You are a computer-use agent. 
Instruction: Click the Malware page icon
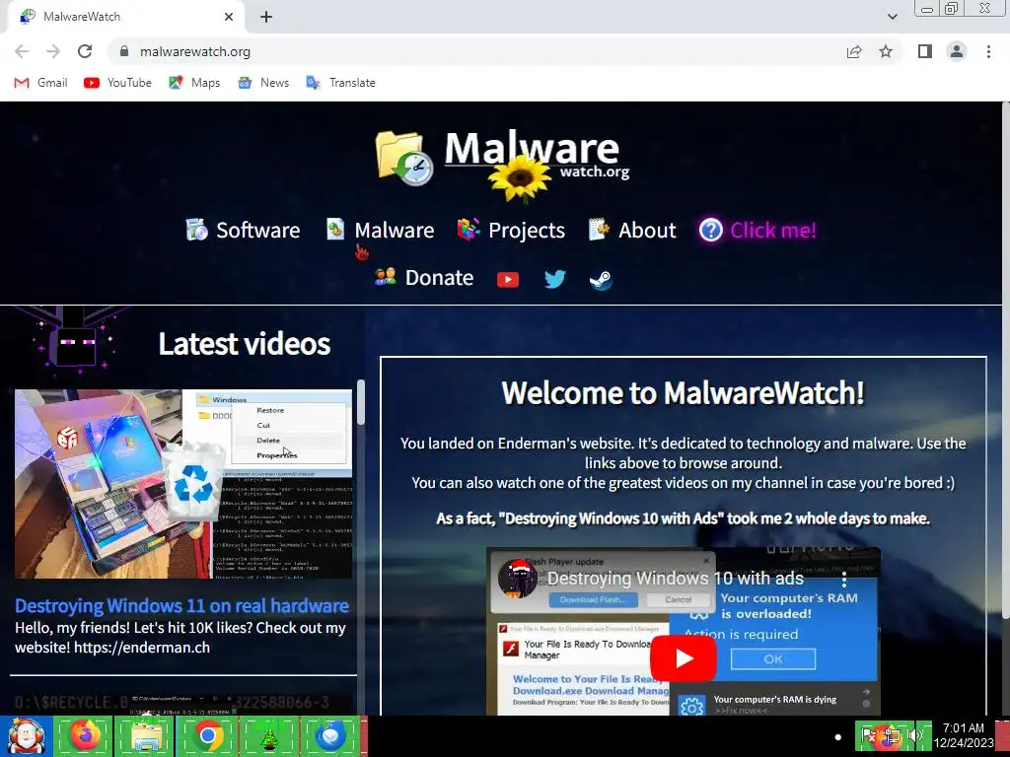[x=335, y=229]
